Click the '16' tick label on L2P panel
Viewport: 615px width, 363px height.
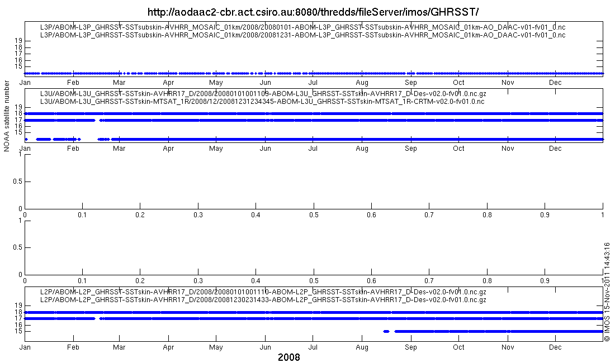click(18, 325)
